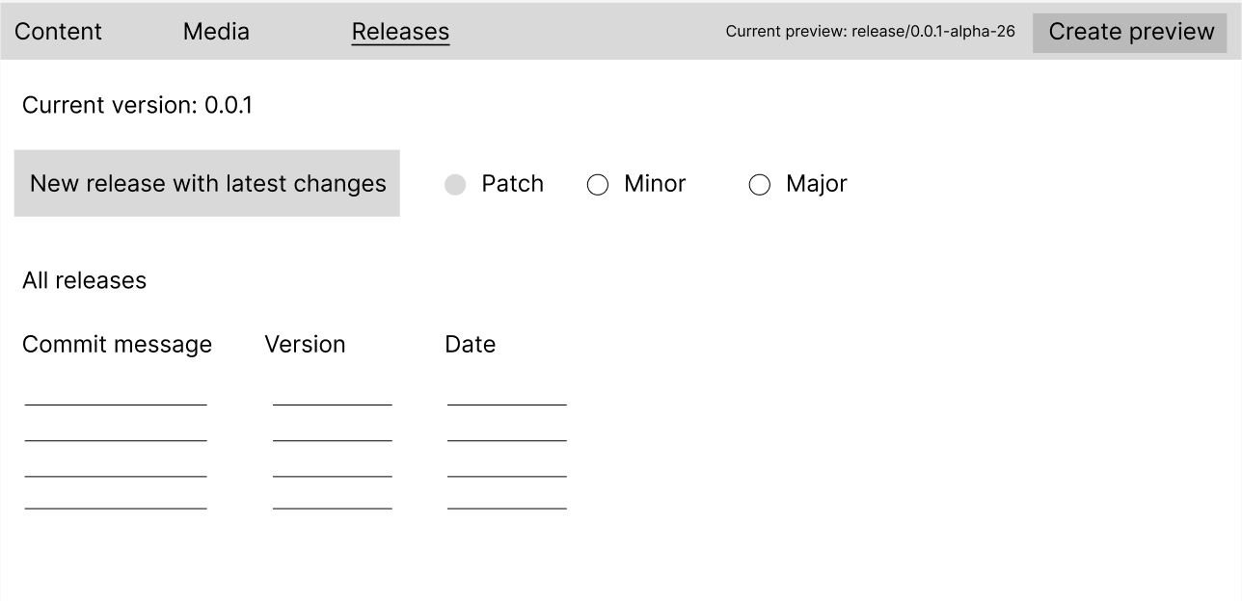
Task: Click the Version column header
Action: (306, 344)
